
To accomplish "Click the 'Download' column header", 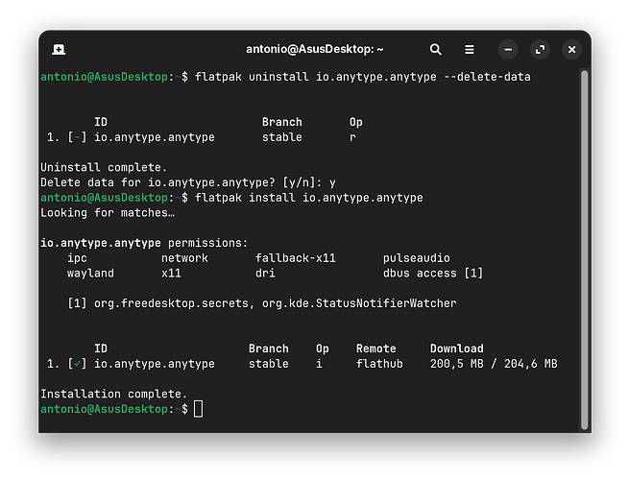I will click(x=457, y=348).
